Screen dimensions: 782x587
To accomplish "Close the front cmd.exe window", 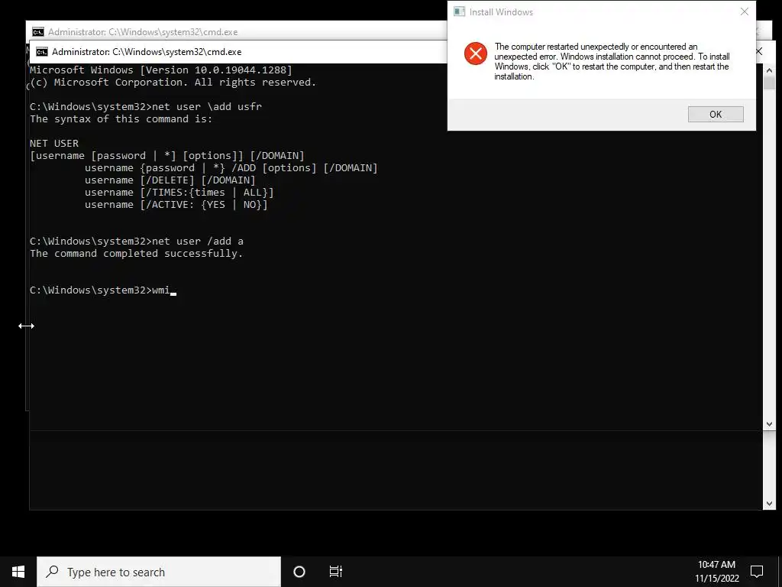I will click(758, 51).
